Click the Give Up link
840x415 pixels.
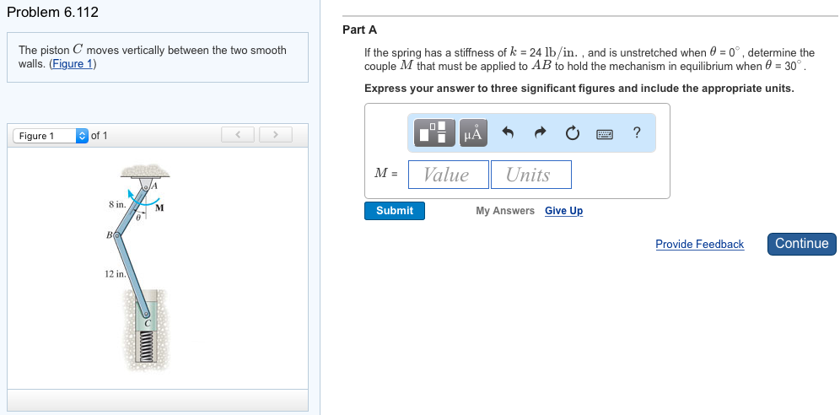point(563,211)
